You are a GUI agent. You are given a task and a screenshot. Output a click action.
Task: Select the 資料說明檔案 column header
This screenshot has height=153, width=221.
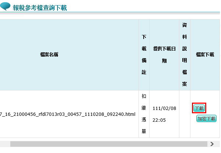coord(185,55)
